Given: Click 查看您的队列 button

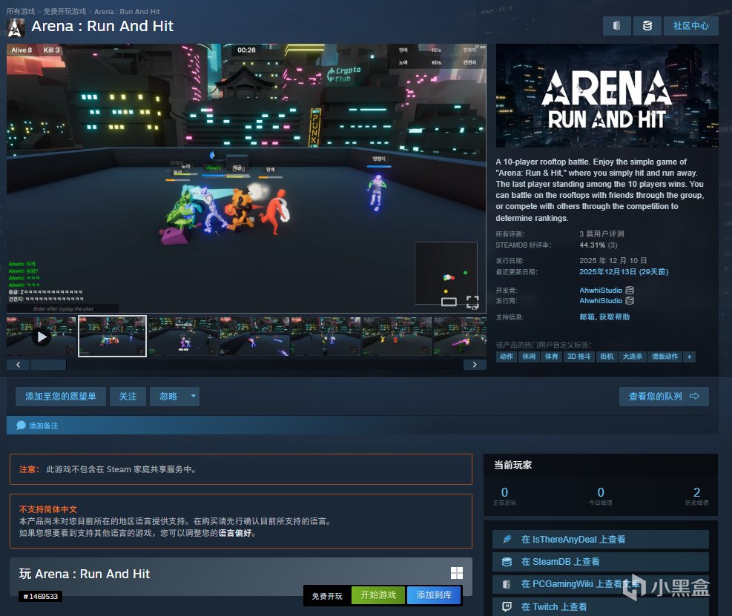Looking at the screenshot, I should tap(664, 396).
